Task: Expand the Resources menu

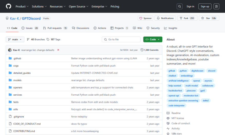Action: coord(58,6)
